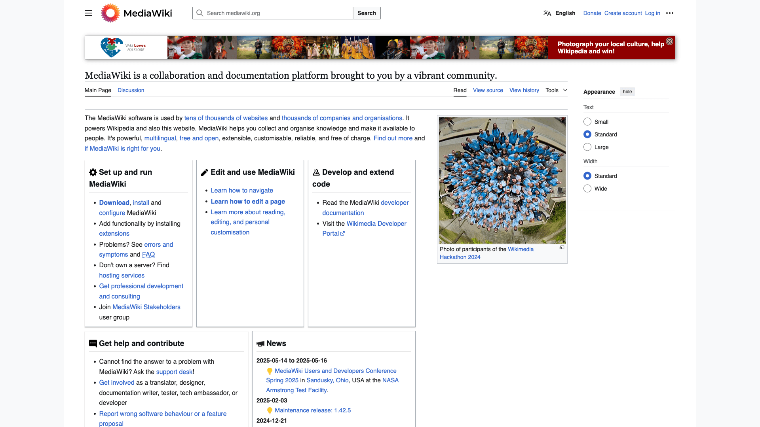Screen dimensions: 760x427
Task: Click lightbulb icon beside Users and Developers Conference
Action: (x=270, y=371)
